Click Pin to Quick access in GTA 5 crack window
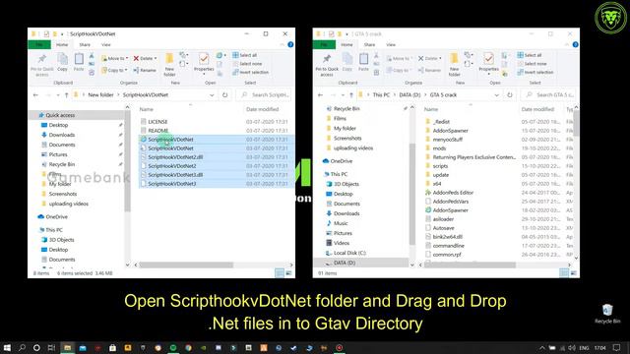 [x=327, y=65]
